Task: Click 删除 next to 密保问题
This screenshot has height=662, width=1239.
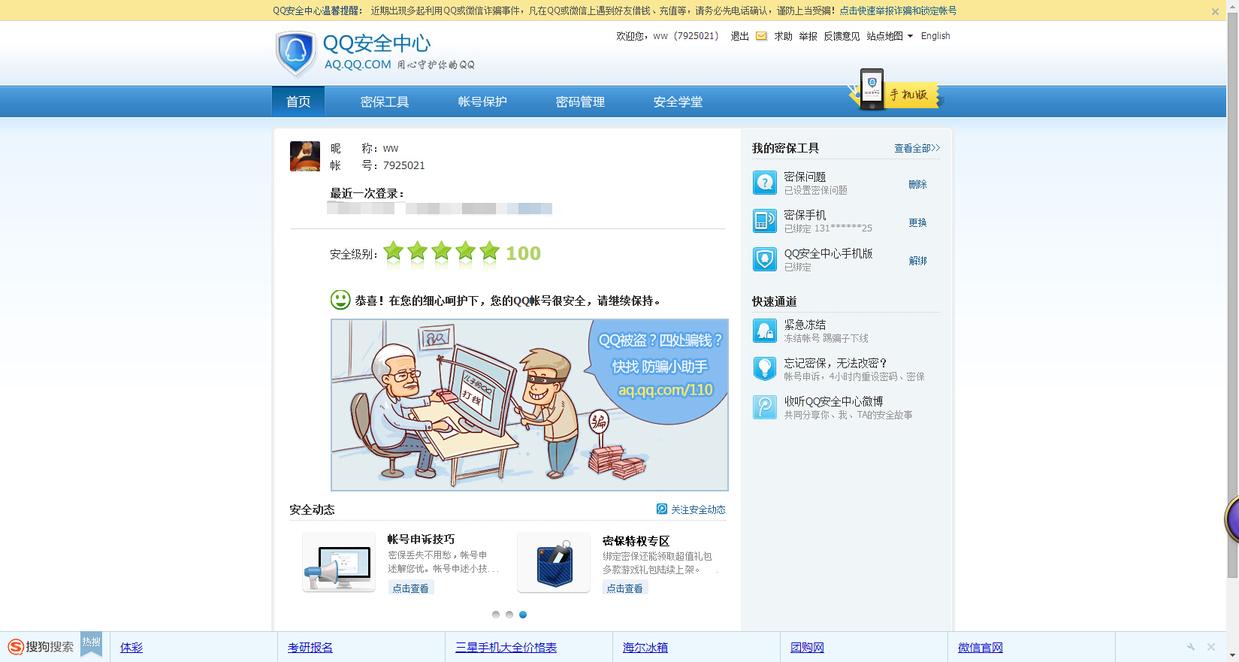Action: pyautogui.click(x=917, y=184)
